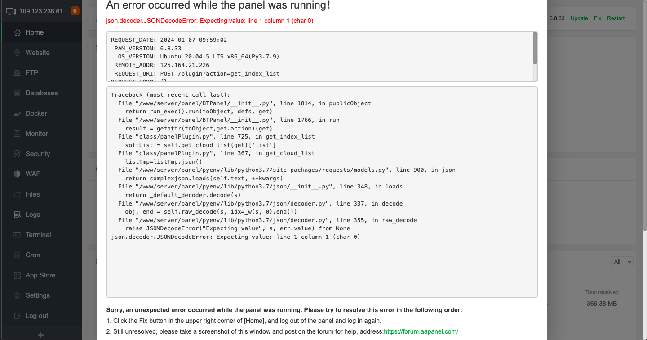Click the App Store grid icon

tap(18, 275)
